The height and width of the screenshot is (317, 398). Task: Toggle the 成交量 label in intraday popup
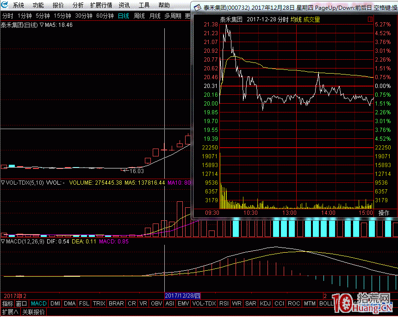[x=311, y=19]
